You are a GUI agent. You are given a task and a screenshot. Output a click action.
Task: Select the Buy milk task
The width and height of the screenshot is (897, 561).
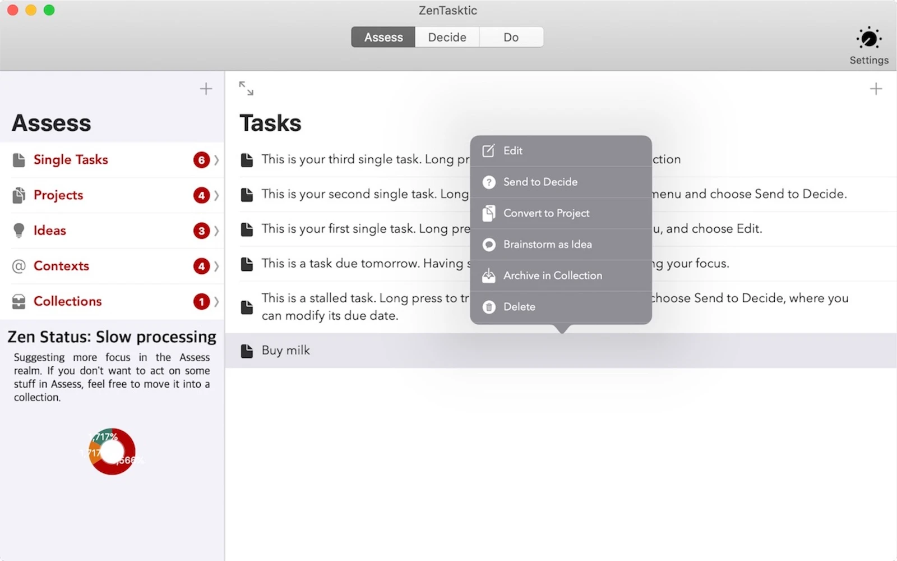point(561,351)
